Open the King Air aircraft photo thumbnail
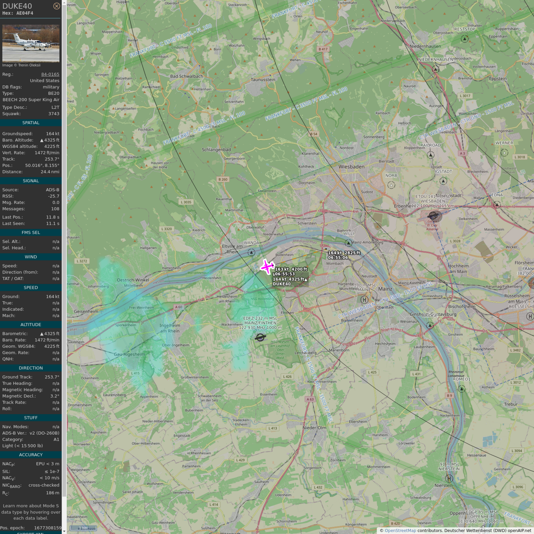This screenshot has width=534, height=534. [x=31, y=43]
